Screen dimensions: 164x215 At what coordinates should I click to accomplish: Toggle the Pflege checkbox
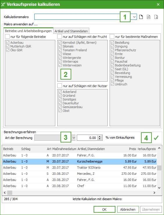click(112, 80)
